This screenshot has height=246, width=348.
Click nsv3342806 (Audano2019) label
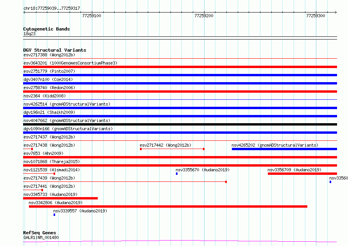[x=56, y=203]
